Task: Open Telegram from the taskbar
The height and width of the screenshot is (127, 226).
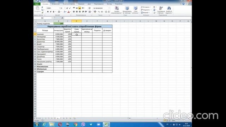Action: pyautogui.click(x=91, y=125)
